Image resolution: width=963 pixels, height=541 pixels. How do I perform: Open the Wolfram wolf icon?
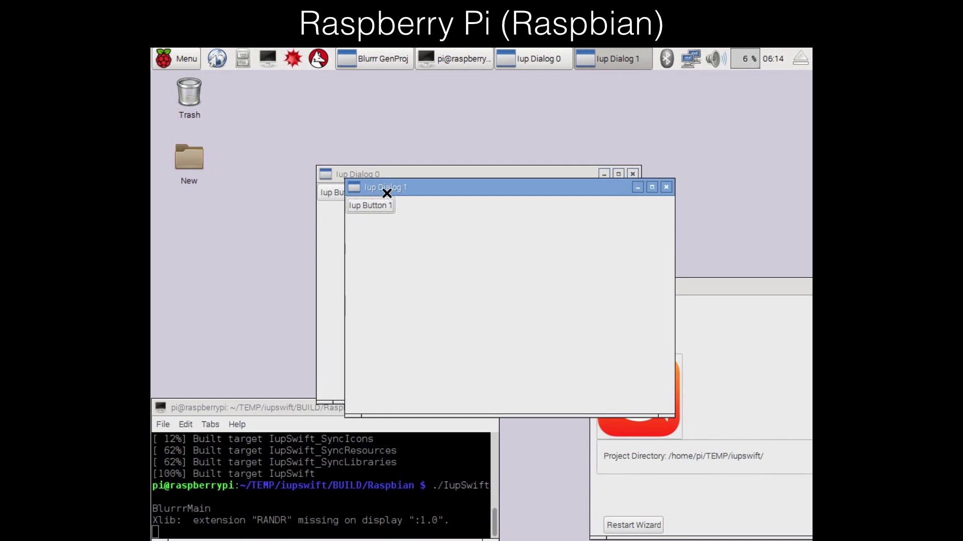[318, 59]
